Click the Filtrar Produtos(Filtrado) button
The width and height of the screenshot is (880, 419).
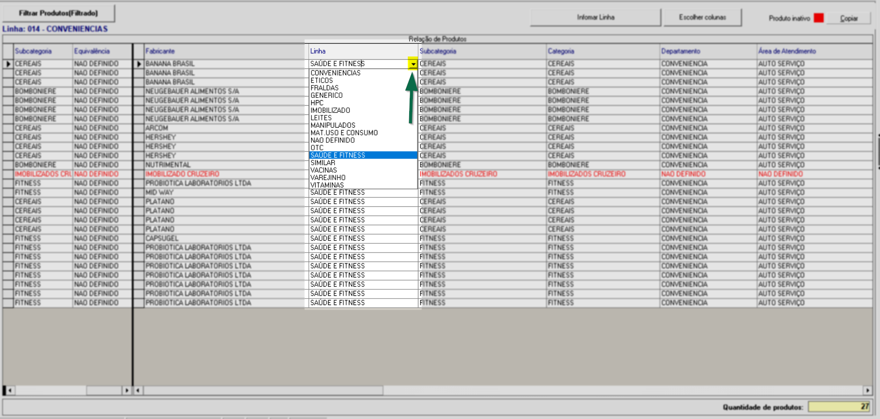[58, 13]
